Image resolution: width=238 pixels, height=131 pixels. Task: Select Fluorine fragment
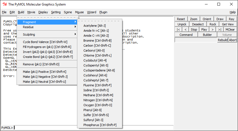(100, 85)
